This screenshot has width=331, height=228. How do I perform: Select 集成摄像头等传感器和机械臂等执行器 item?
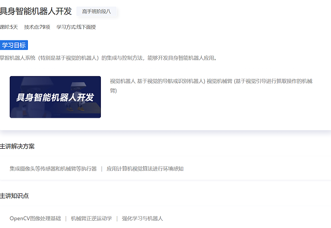click(x=53, y=169)
